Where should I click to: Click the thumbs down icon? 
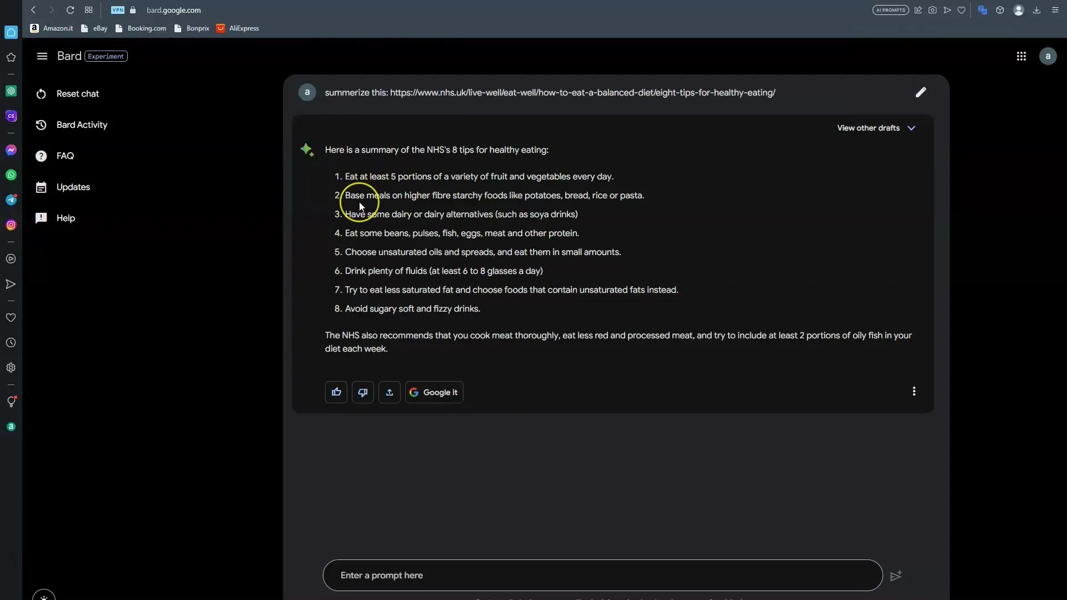[x=363, y=392]
